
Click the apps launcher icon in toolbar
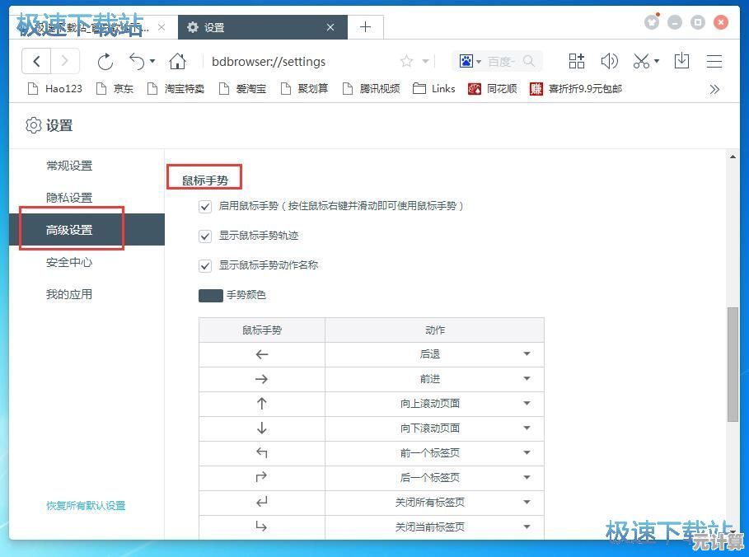[x=576, y=61]
